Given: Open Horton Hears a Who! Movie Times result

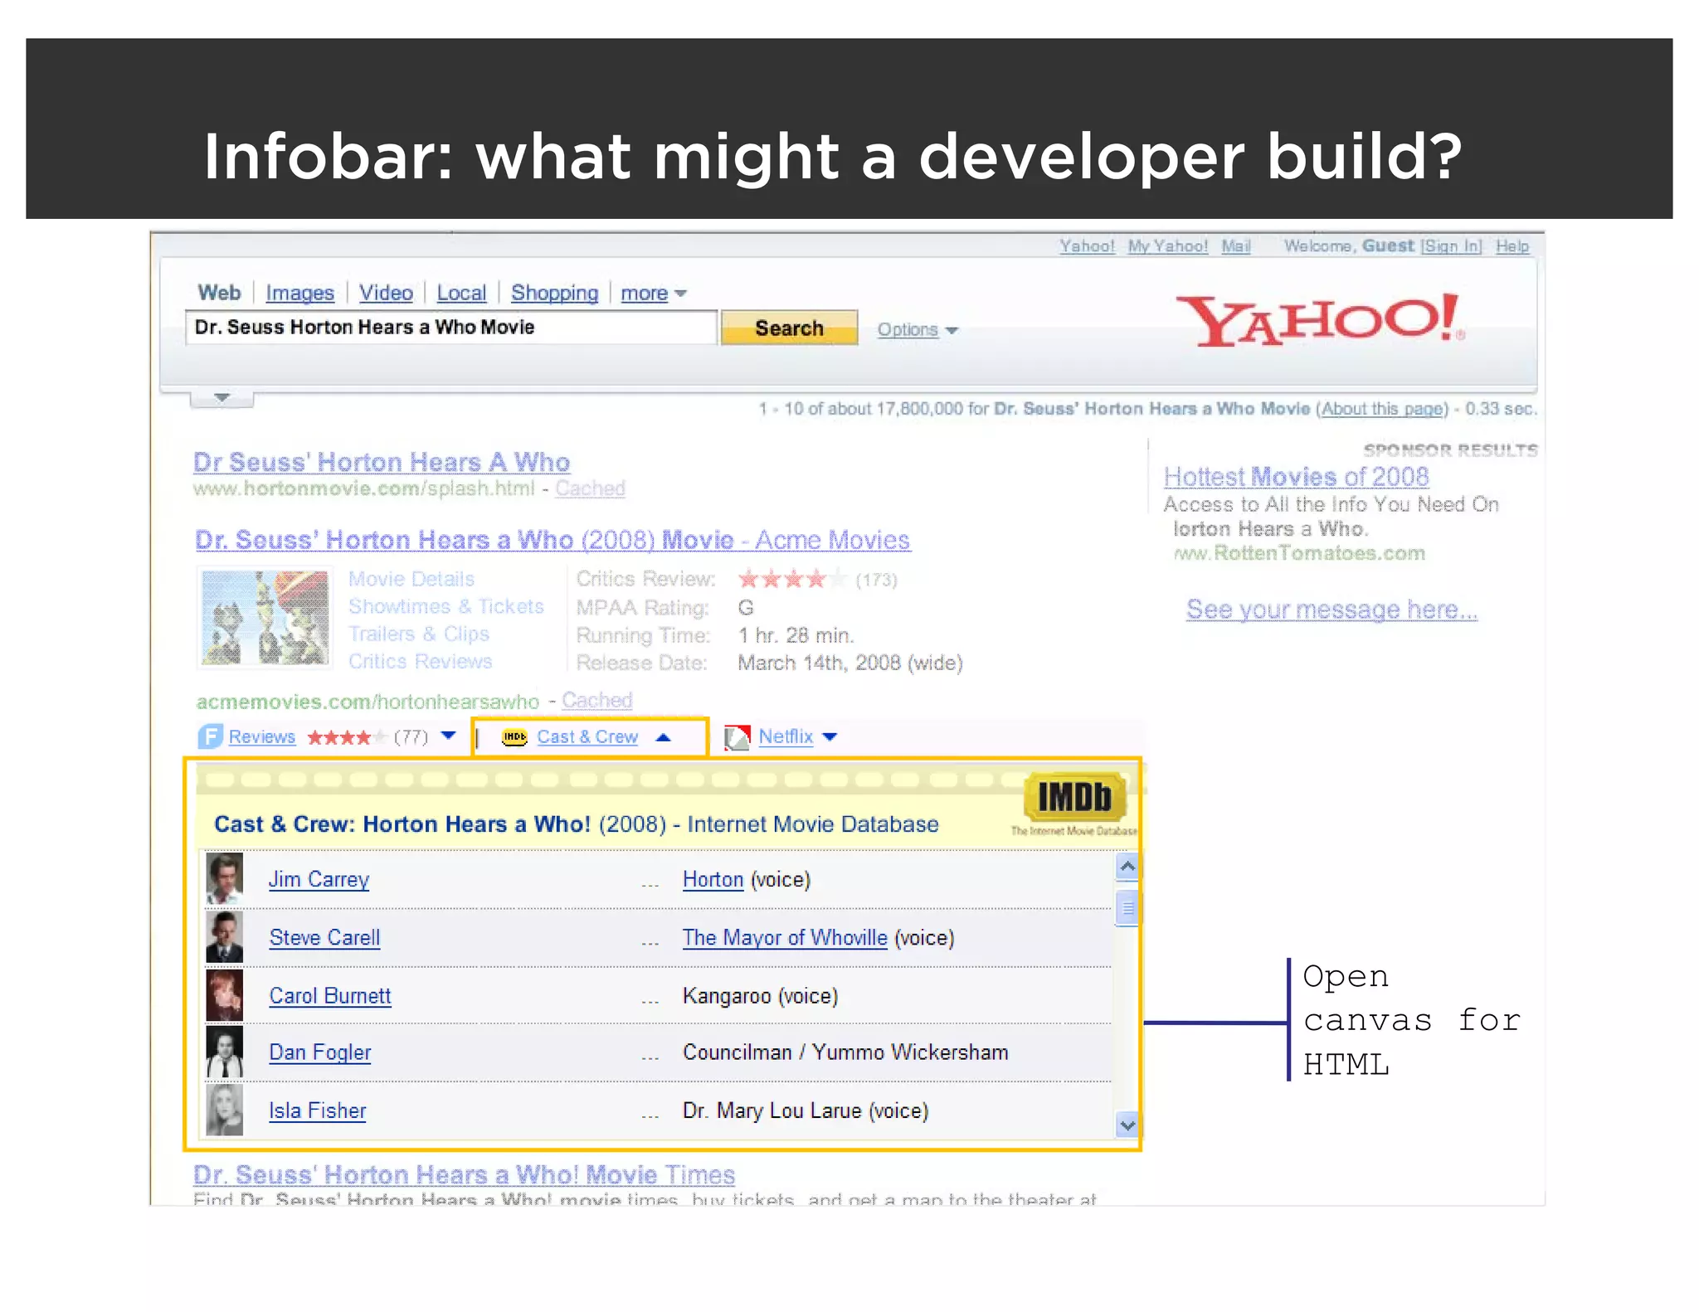Looking at the screenshot, I should [x=464, y=1174].
